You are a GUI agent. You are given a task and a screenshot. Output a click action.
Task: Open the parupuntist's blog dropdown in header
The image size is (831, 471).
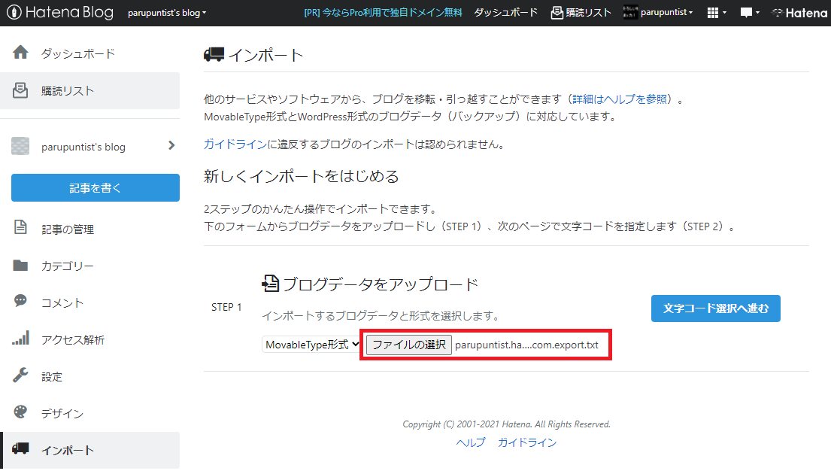click(167, 13)
